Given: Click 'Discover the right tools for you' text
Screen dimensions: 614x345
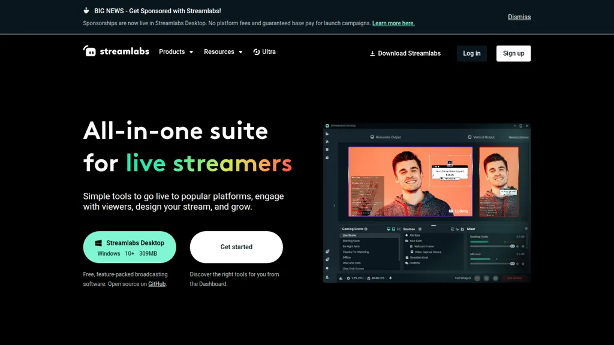Looking at the screenshot, I should [x=234, y=279].
